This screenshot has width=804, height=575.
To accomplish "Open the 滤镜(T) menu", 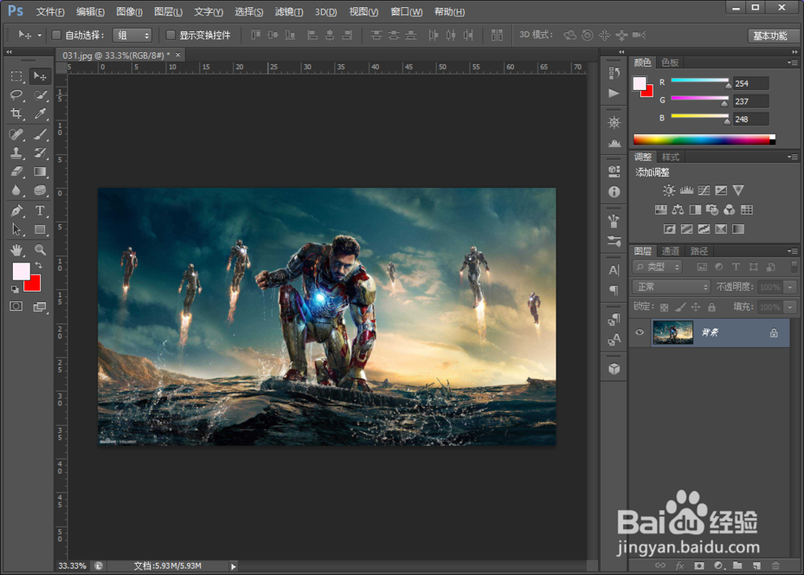I will [289, 12].
